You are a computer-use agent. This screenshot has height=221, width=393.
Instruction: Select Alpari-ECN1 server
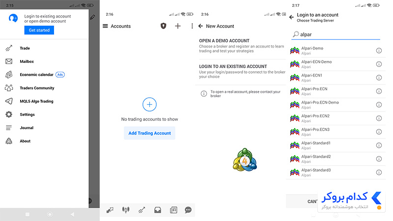336,78
